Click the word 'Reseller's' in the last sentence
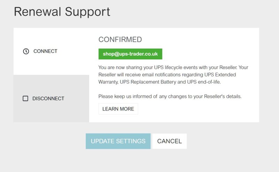This screenshot has width=279, height=172. 214,96
